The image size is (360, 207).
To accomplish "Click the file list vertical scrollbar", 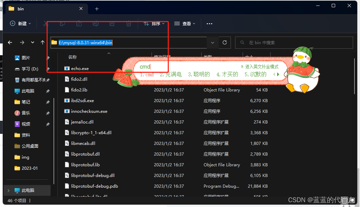I will pyautogui.click(x=355, y=76).
